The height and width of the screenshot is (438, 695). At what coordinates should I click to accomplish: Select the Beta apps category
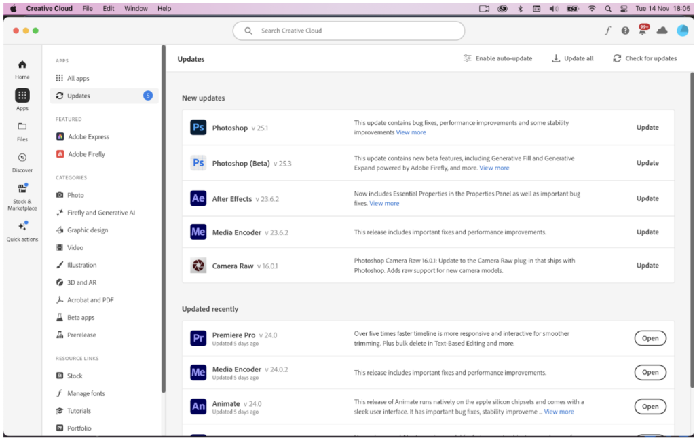click(75, 317)
